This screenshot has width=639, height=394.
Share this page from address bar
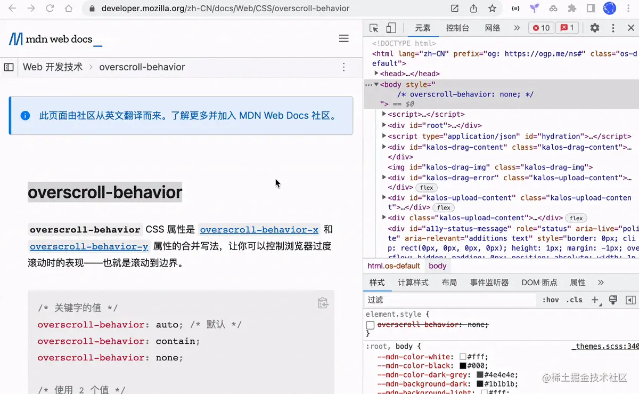coord(473,9)
